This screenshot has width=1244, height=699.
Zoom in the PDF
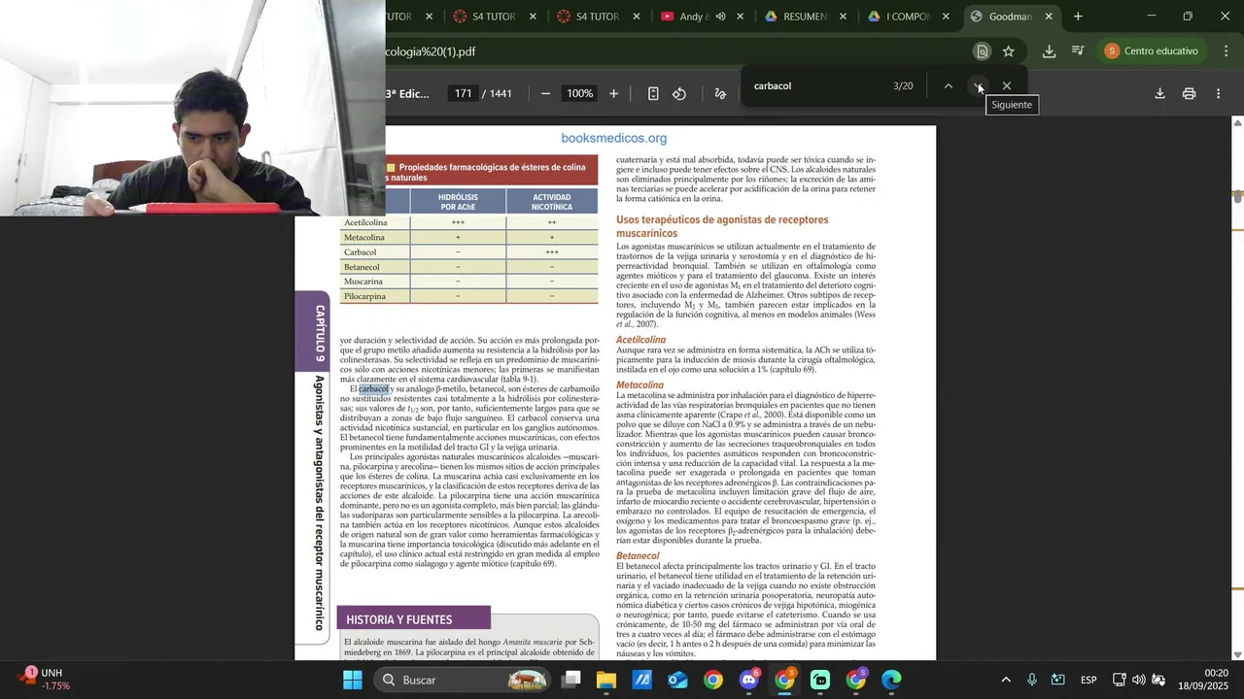click(613, 94)
